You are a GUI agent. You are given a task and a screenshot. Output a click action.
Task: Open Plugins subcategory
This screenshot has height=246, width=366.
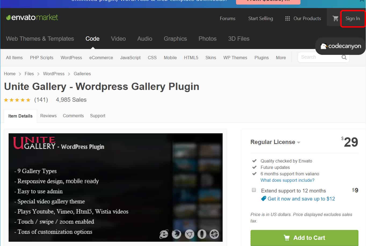point(262,58)
